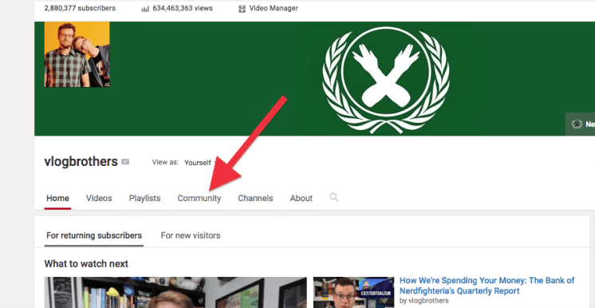Click the channel search magnifier icon

[334, 197]
